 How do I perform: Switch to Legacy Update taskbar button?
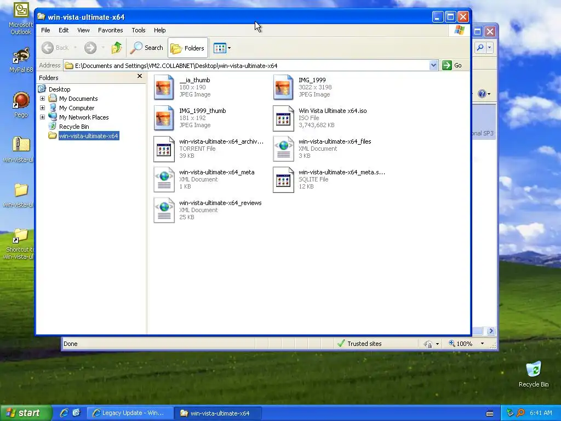pos(130,413)
